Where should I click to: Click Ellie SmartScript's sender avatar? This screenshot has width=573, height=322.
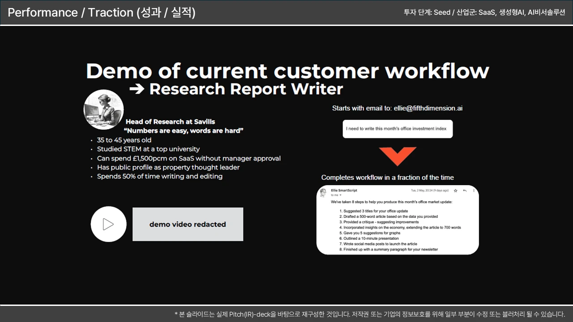pos(323,192)
